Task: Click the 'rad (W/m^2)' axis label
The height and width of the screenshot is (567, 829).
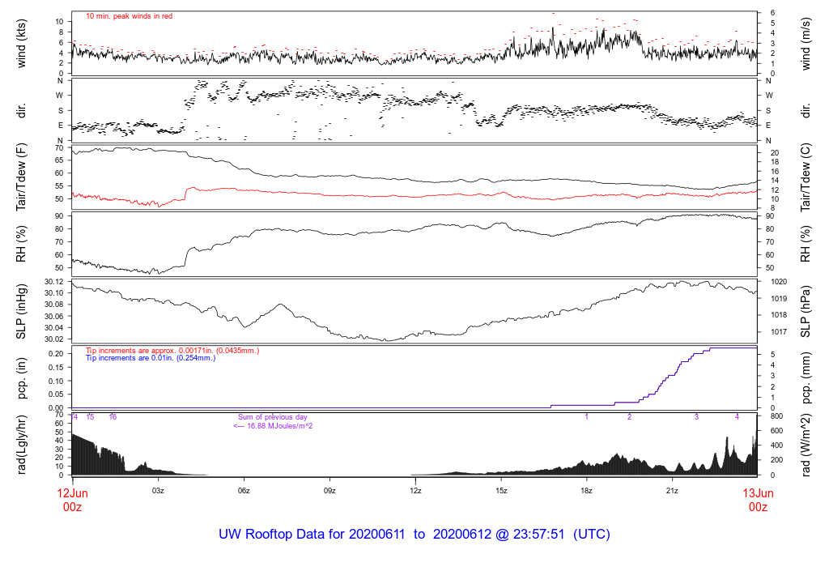Action: click(x=806, y=445)
